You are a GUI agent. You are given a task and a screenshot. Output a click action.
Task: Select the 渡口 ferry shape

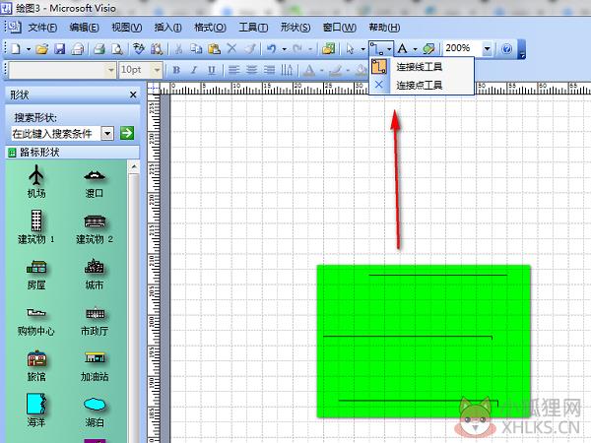pyautogui.click(x=95, y=184)
